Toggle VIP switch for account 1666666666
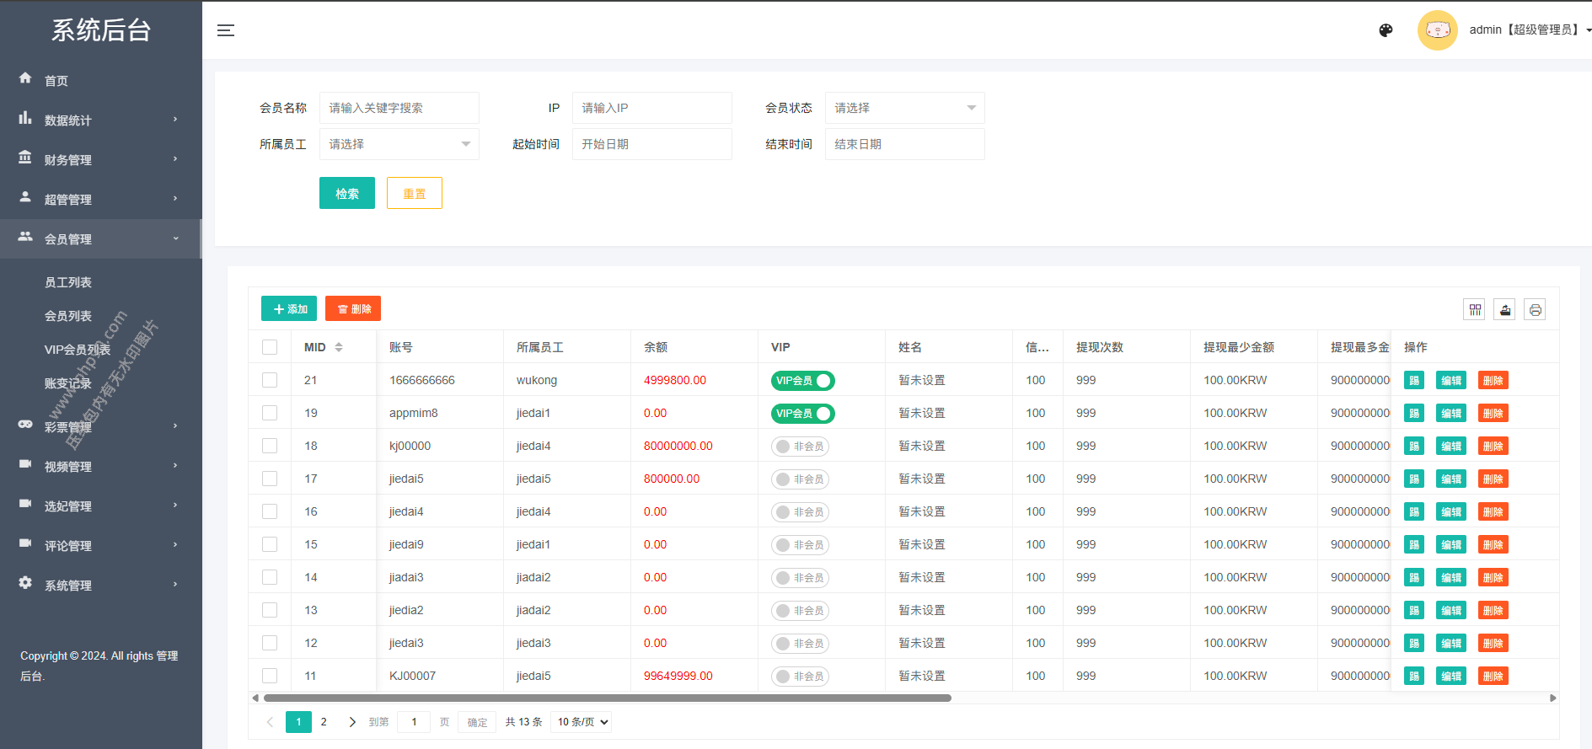The image size is (1592, 749). (x=802, y=381)
